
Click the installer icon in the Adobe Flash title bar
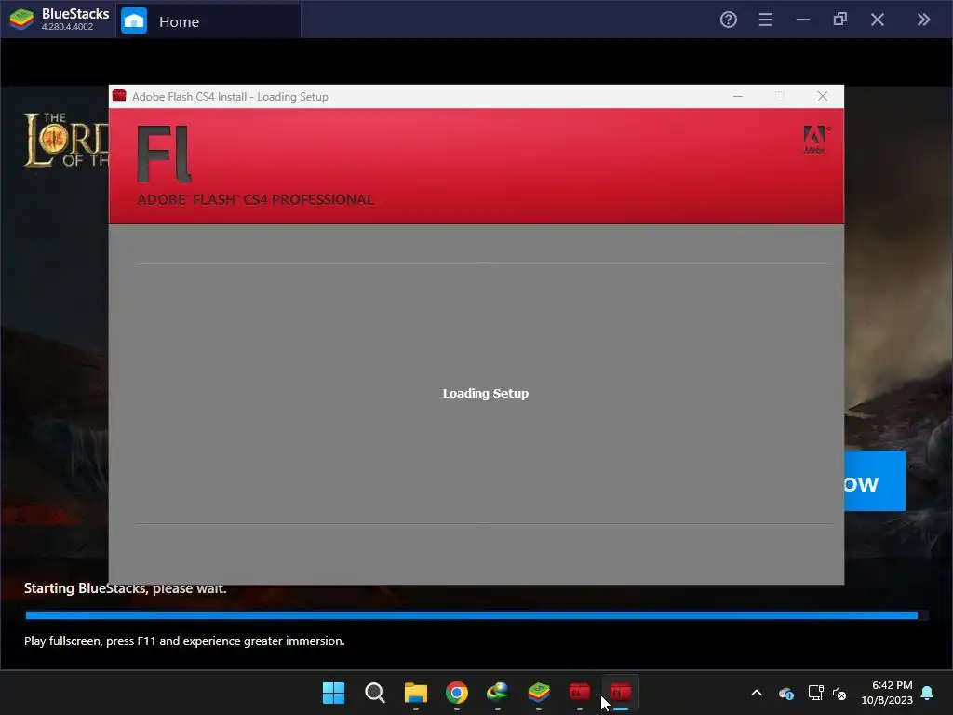(x=119, y=96)
